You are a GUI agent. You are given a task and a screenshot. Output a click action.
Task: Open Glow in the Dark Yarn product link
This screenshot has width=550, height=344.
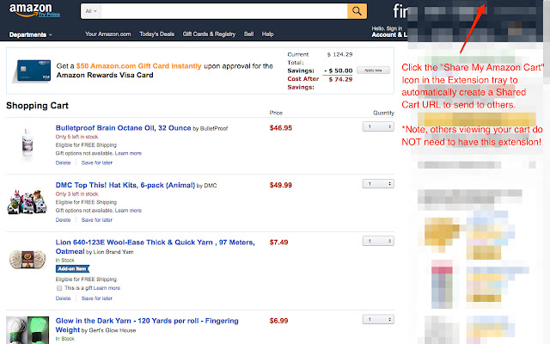click(147, 325)
